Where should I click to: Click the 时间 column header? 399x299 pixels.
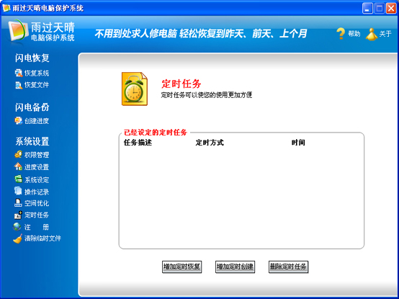(x=298, y=143)
